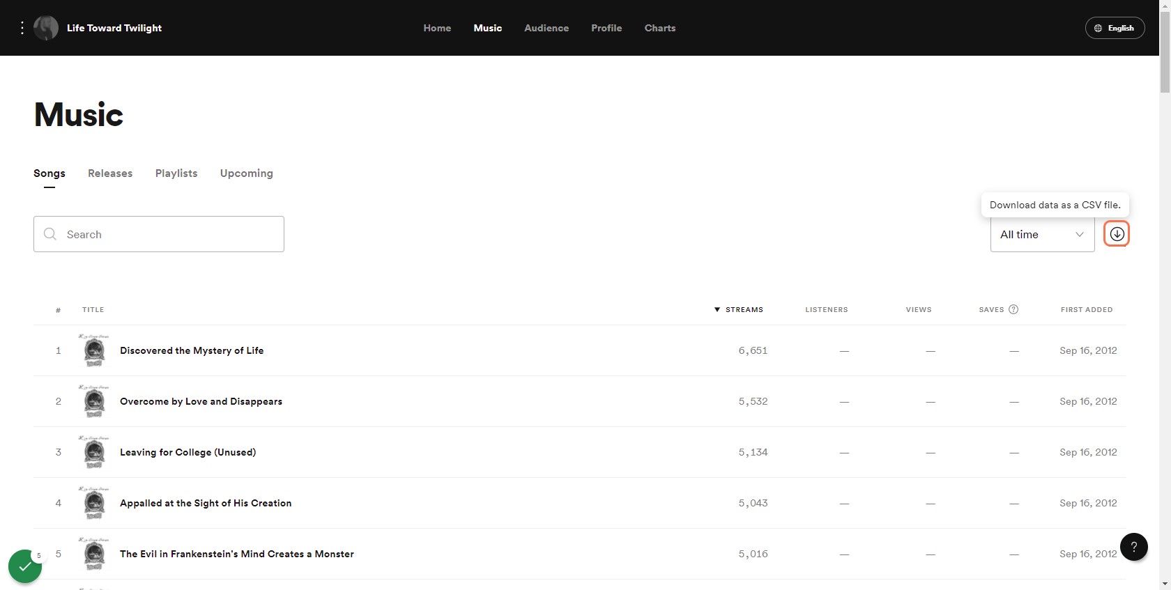
Task: Open song Leaving for College (Unused)
Action: click(x=187, y=452)
